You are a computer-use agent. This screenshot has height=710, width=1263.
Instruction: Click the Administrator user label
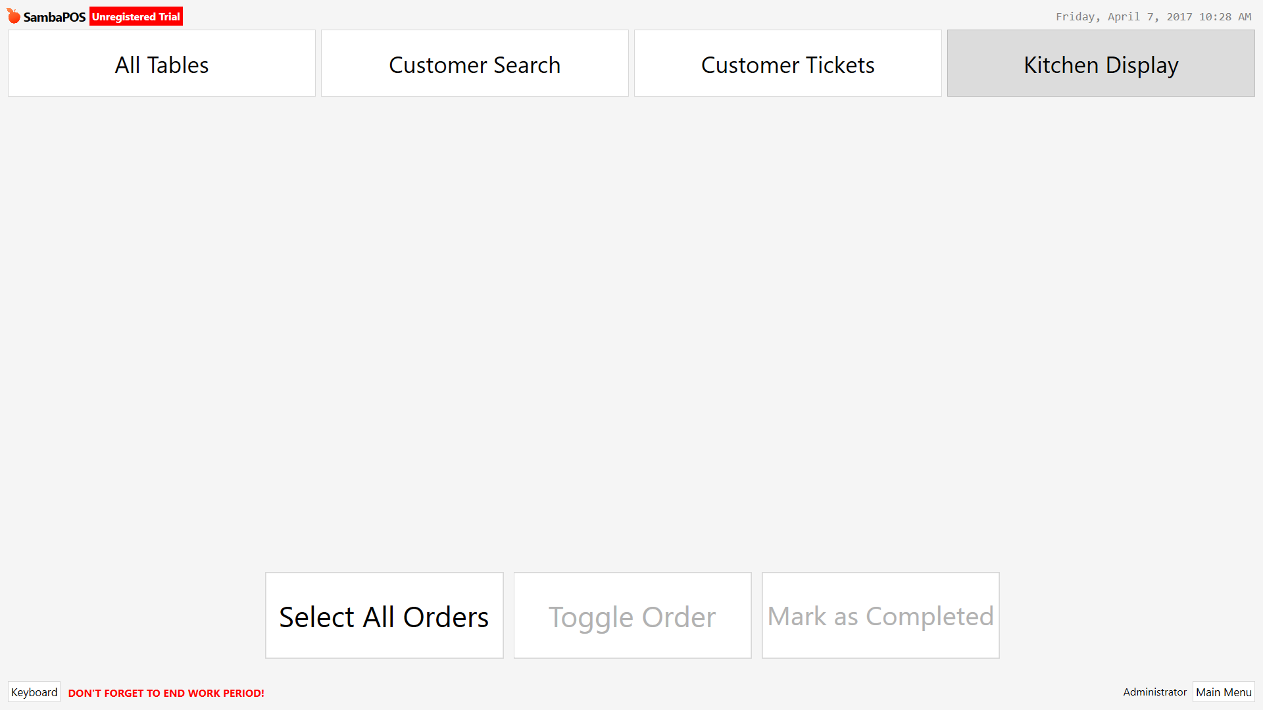point(1154,692)
